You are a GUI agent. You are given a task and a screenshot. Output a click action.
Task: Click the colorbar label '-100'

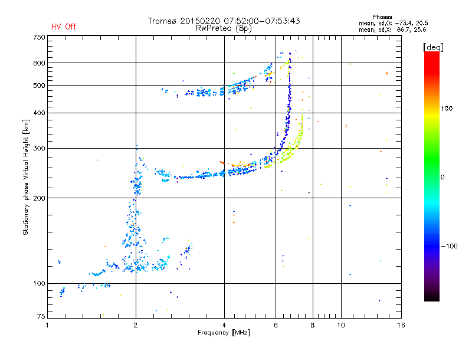[x=449, y=246]
